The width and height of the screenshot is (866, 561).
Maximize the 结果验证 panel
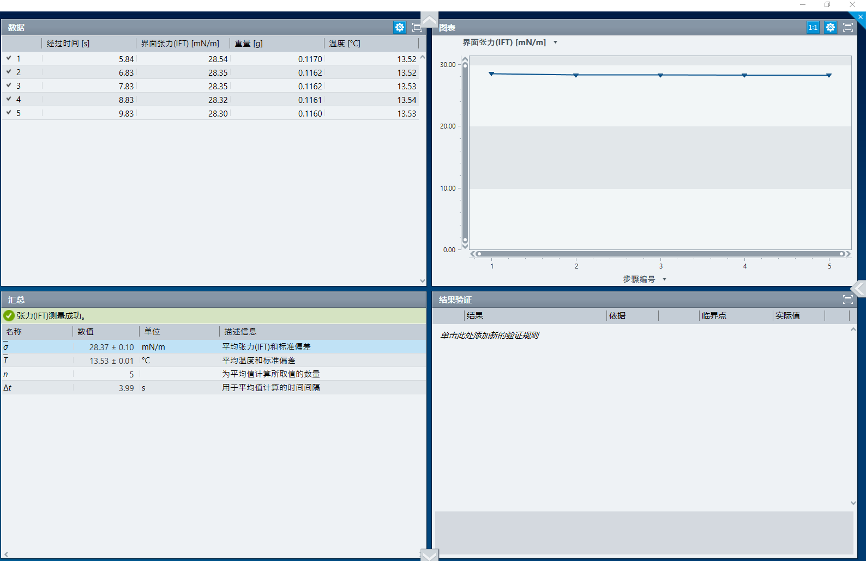point(847,300)
